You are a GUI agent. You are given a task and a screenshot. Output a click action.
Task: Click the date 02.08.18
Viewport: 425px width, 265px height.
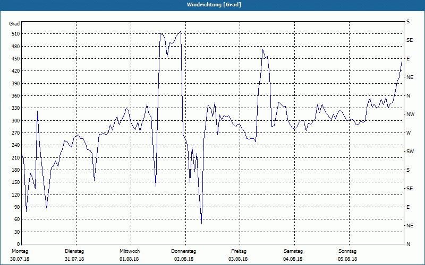tap(184, 259)
